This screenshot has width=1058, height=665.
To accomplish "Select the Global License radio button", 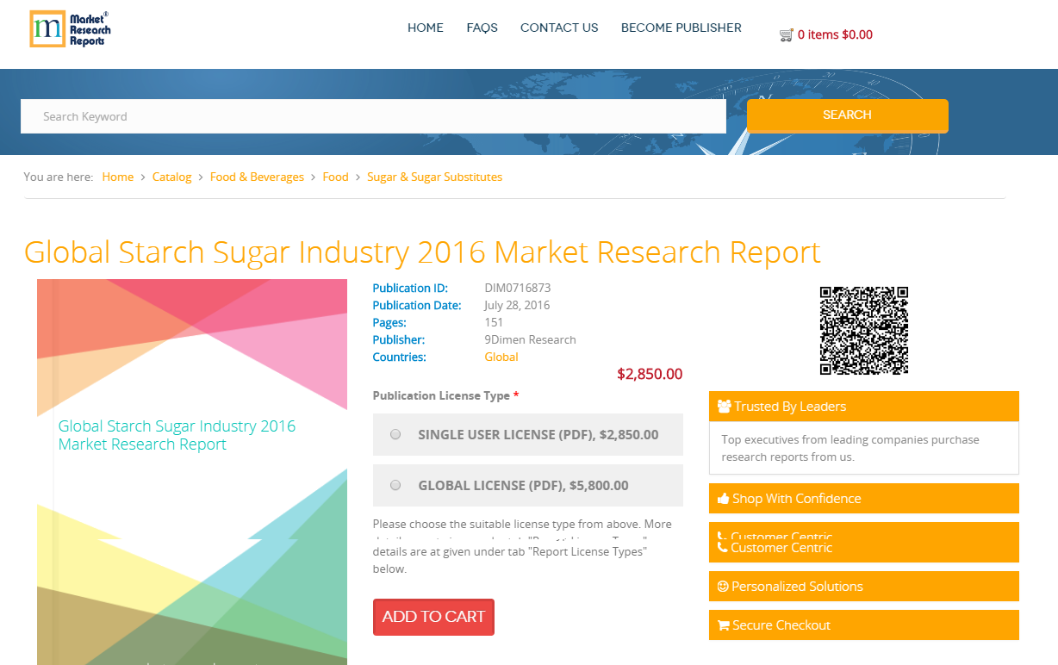I will pos(395,484).
